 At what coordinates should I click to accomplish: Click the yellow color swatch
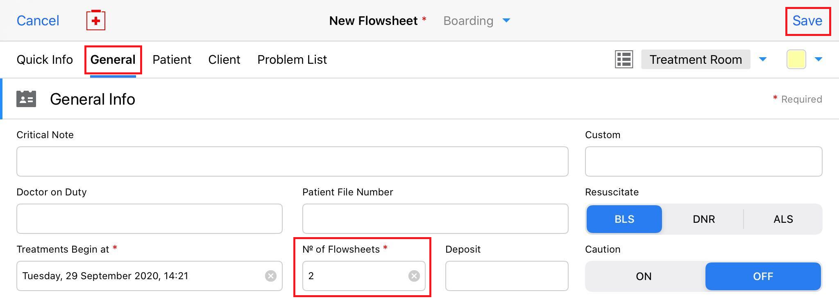tap(796, 59)
